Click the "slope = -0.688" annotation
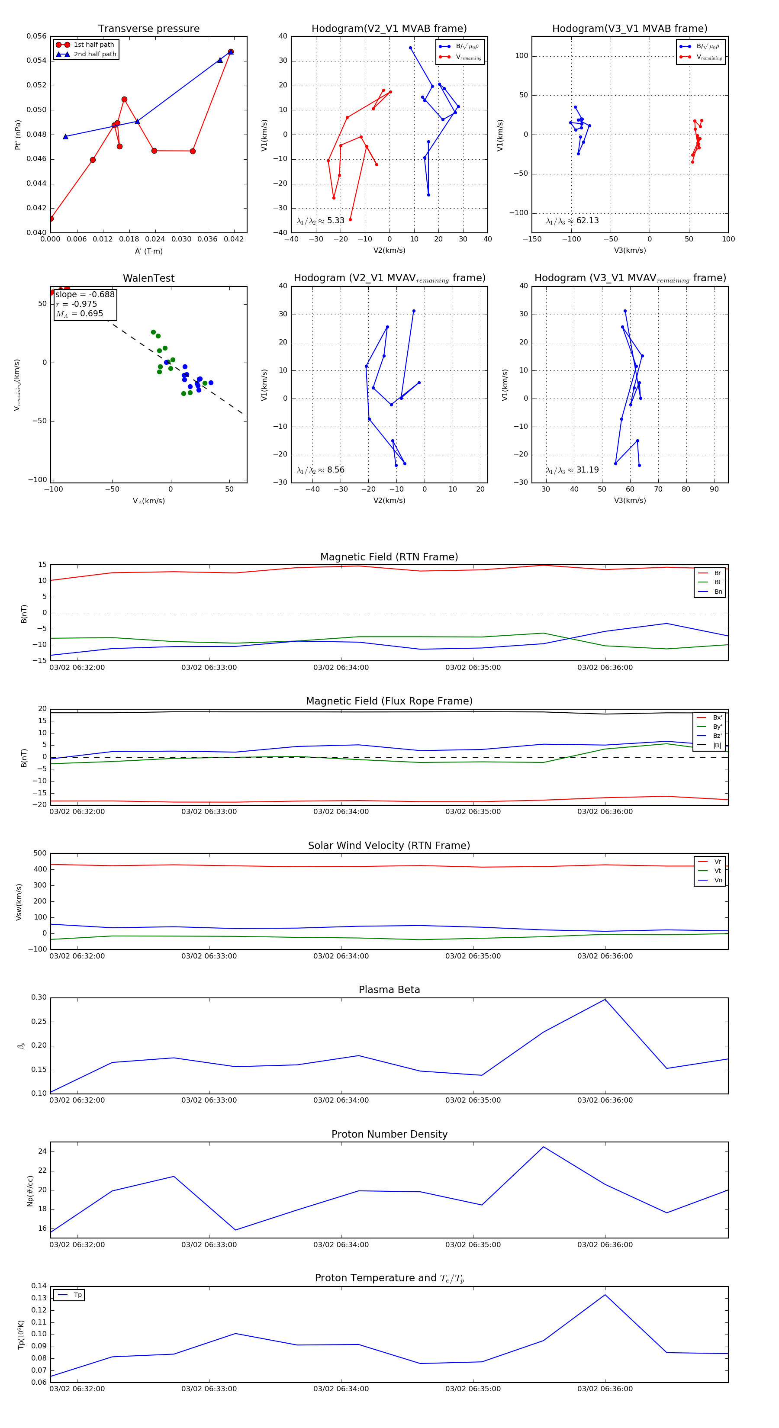 point(85,294)
